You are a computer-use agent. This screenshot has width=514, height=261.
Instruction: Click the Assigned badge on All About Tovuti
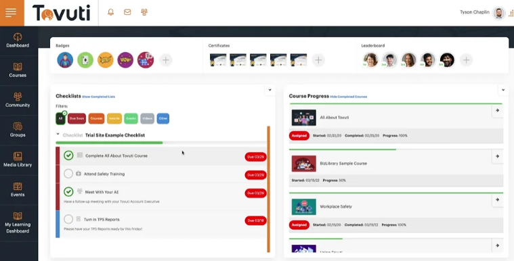(x=299, y=136)
